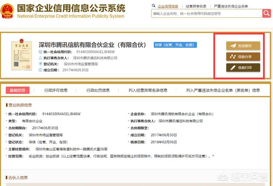Select the 严重违法失信企业名单 search category
Image resolution: width=273 pixels, height=186 pixels.
pos(232,6)
